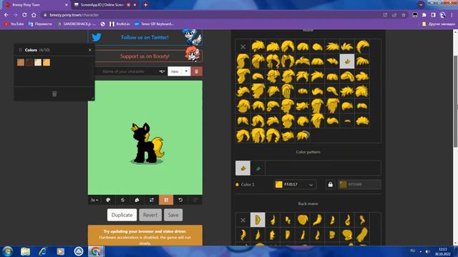
Task: Open the Другие закладки bookmarks folder
Action: tap(439, 24)
